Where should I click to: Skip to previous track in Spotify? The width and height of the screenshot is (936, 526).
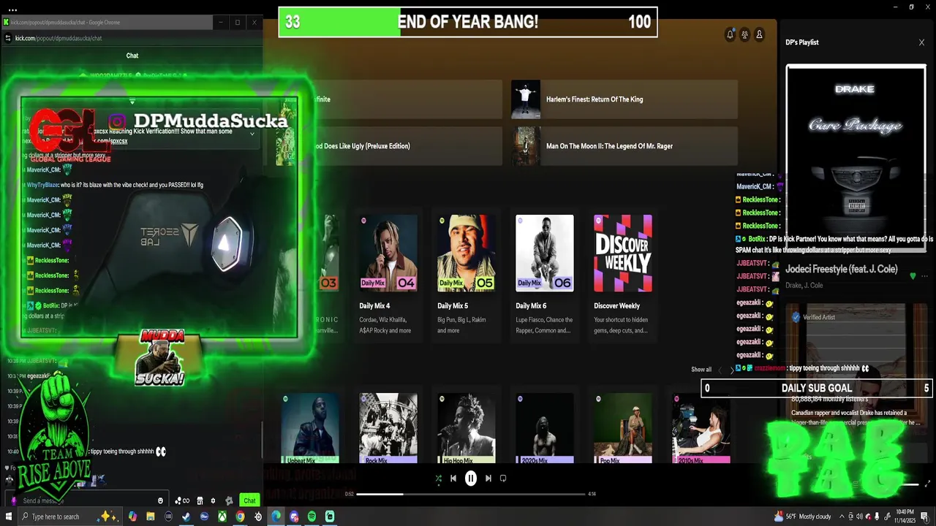(453, 479)
